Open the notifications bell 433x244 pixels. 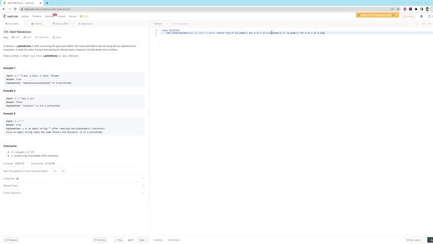pos(421,16)
